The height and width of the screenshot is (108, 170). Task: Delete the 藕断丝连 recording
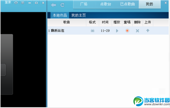137,31
